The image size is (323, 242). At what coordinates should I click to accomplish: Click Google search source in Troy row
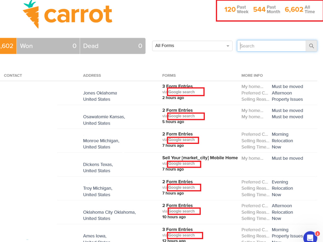[x=181, y=187]
